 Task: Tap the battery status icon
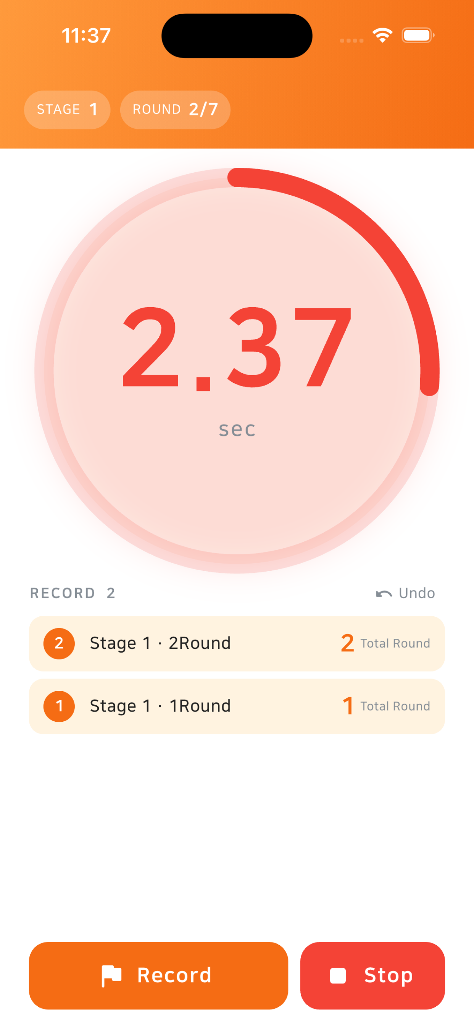(x=418, y=36)
